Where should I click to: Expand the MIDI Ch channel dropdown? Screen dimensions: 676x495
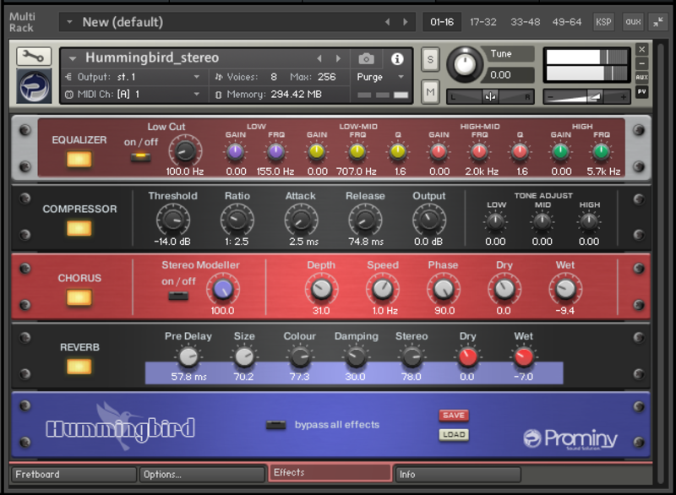(x=135, y=94)
